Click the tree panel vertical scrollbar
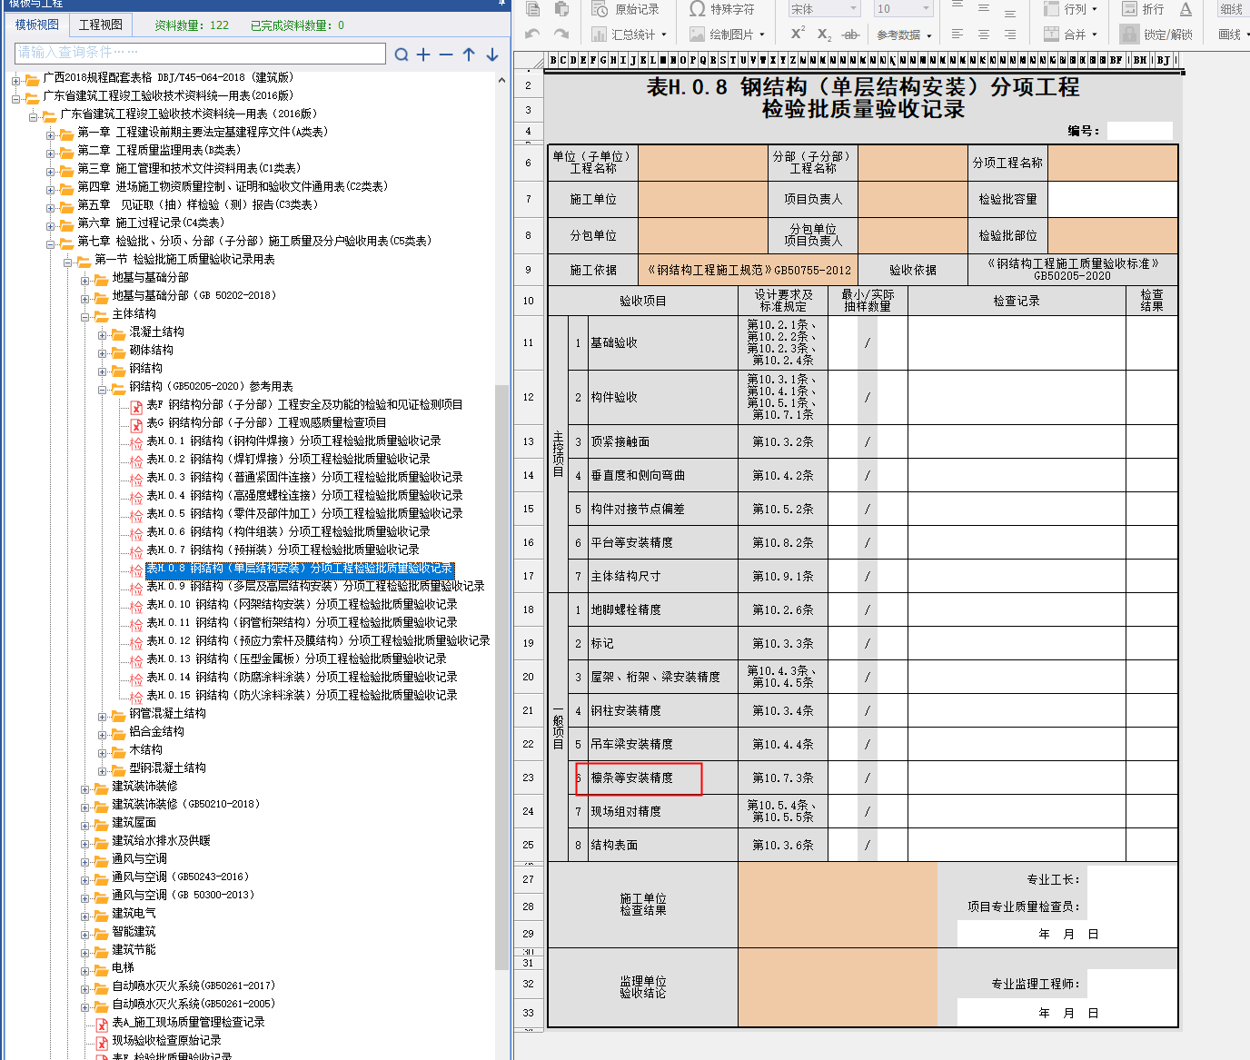 [x=501, y=677]
